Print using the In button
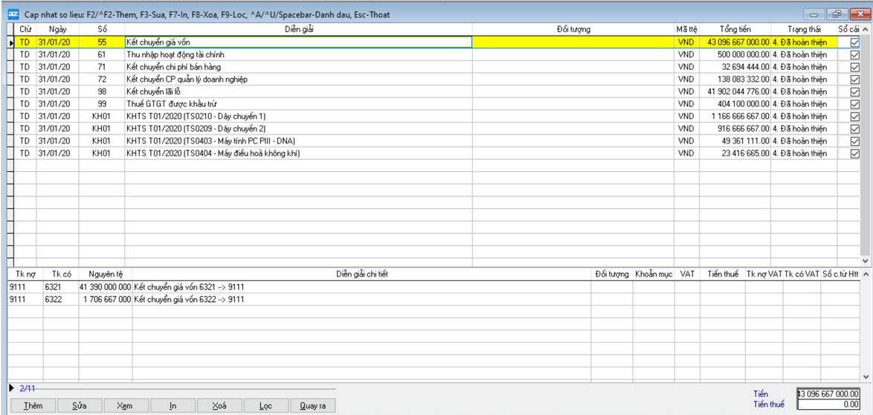The height and width of the screenshot is (415, 873). (172, 406)
